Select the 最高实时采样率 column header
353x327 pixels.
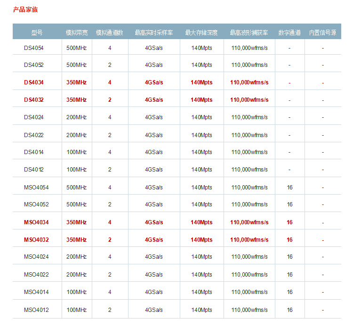[153, 33]
